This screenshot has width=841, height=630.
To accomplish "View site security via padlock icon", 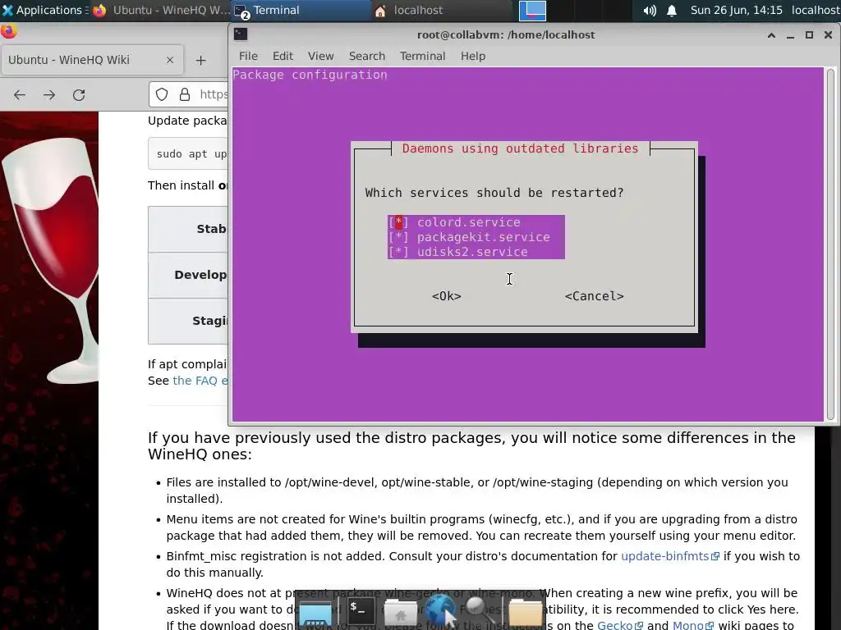I will (x=185, y=95).
